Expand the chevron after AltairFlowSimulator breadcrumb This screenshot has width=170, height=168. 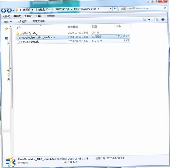[98, 9]
